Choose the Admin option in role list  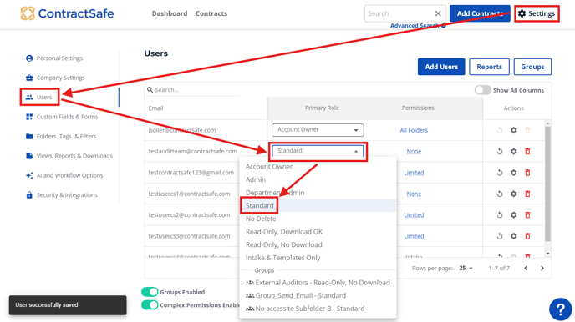256,179
